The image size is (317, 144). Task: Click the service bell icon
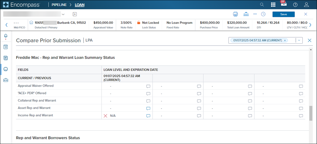click(x=246, y=14)
